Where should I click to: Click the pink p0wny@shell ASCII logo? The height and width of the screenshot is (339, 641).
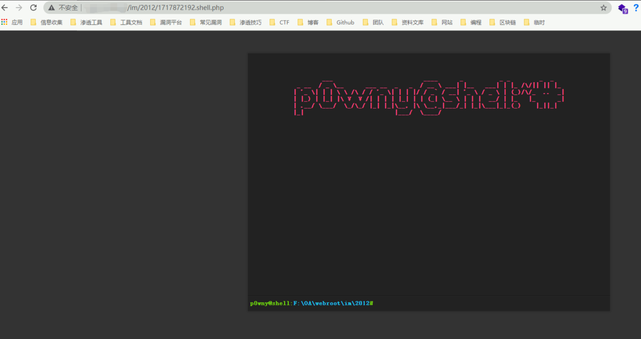tap(429, 98)
